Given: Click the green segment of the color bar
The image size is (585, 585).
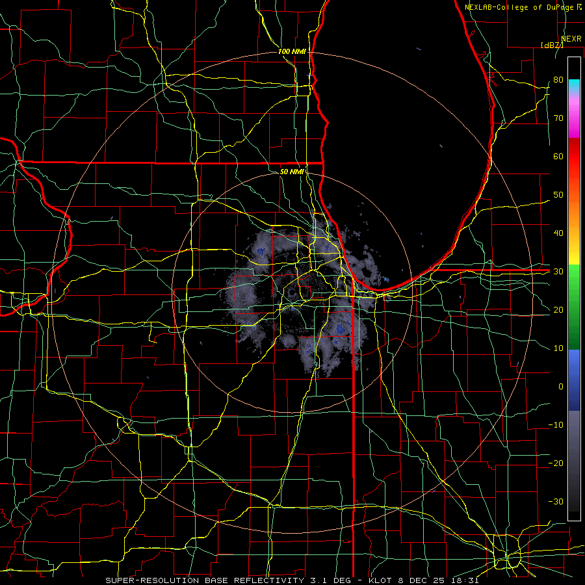Looking at the screenshot, I should 574,307.
